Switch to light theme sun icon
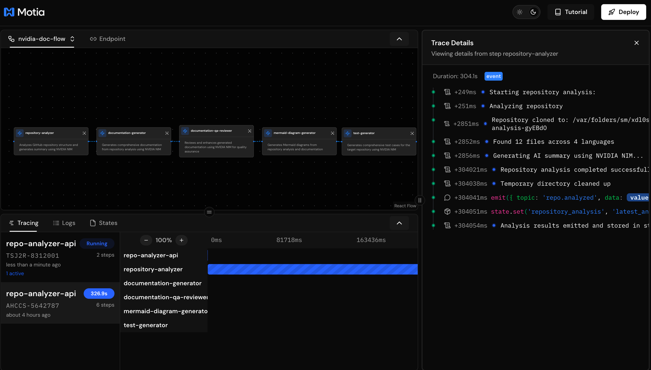 click(520, 12)
